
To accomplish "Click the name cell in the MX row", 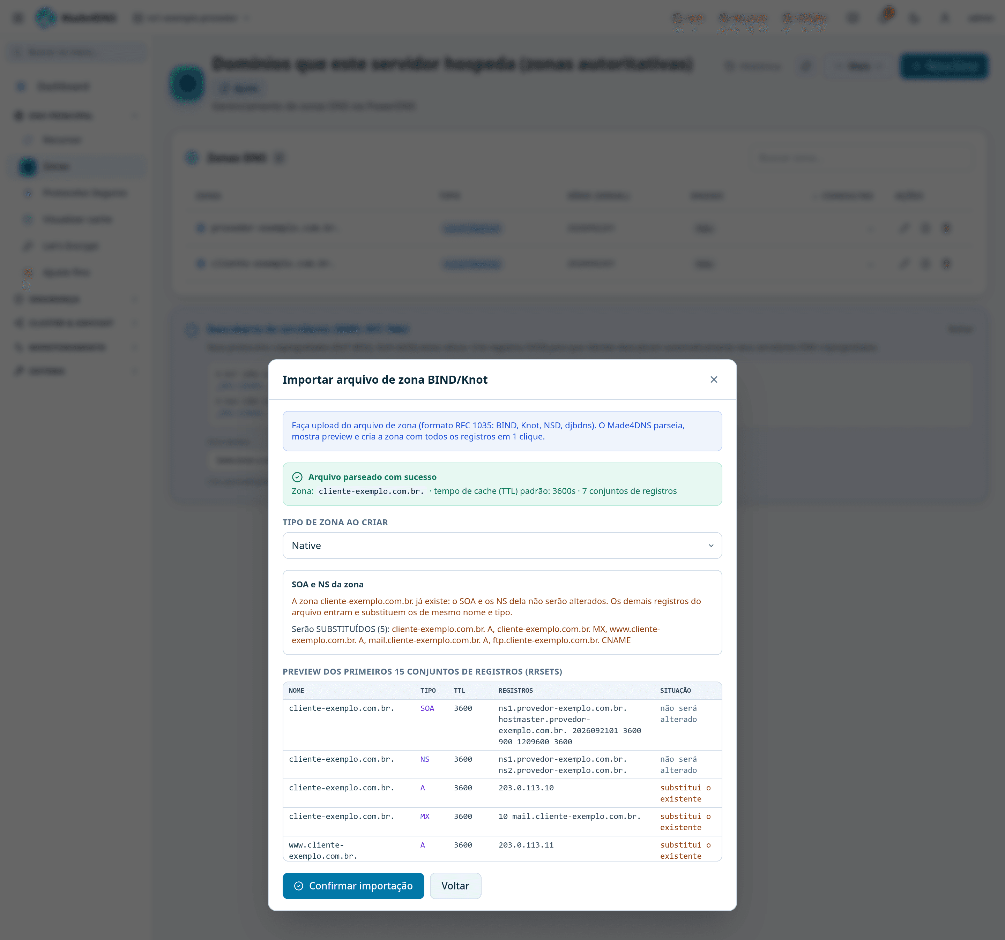I will click(341, 817).
